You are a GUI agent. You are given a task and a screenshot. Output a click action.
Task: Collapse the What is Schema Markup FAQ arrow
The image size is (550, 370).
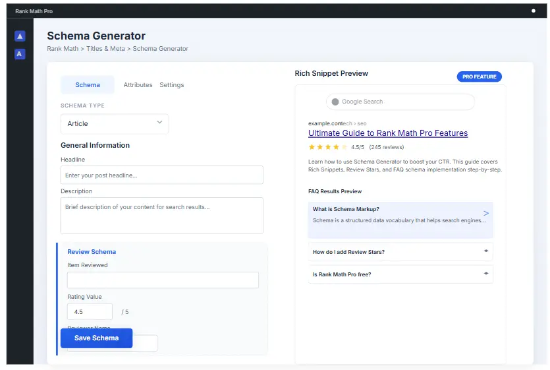pos(486,213)
